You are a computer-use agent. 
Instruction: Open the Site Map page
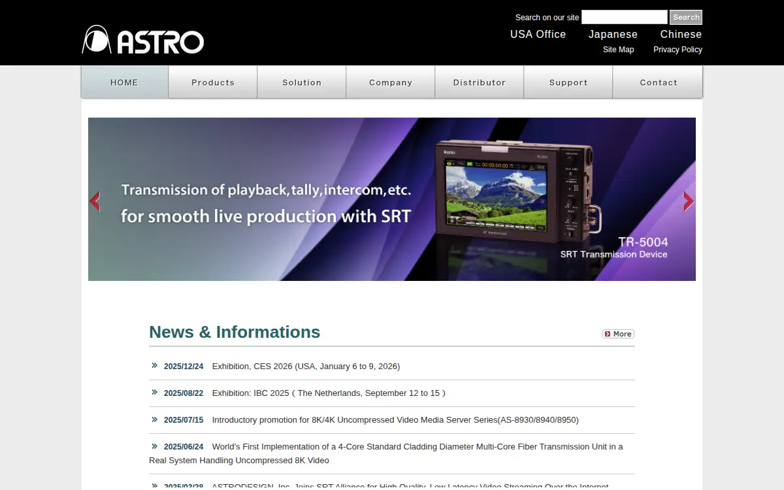coord(618,50)
